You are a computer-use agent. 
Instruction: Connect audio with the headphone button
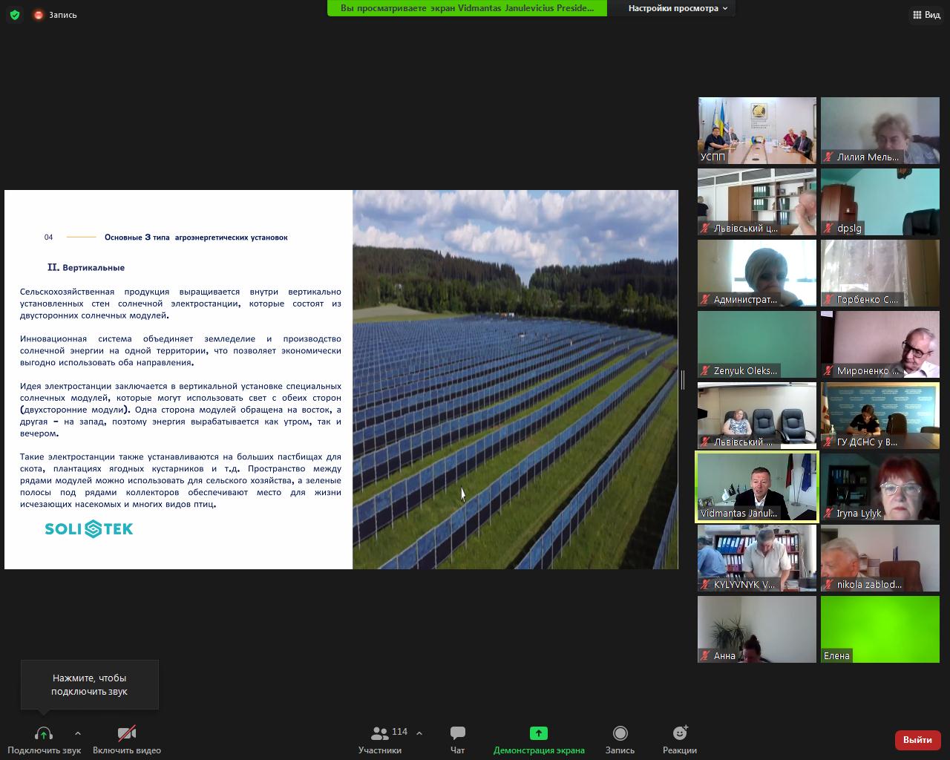click(x=44, y=733)
